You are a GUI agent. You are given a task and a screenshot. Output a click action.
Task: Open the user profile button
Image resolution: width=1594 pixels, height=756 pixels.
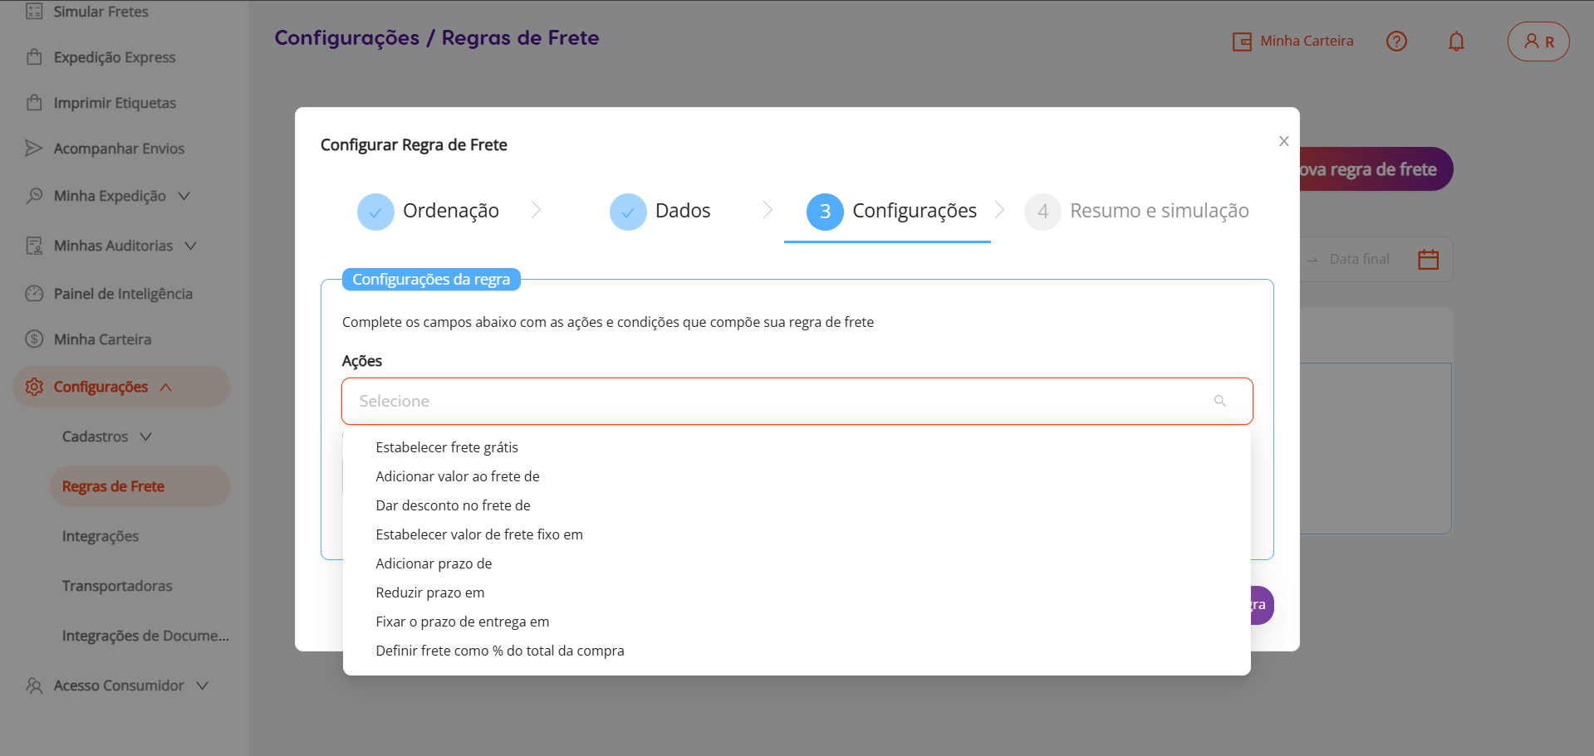pos(1538,41)
